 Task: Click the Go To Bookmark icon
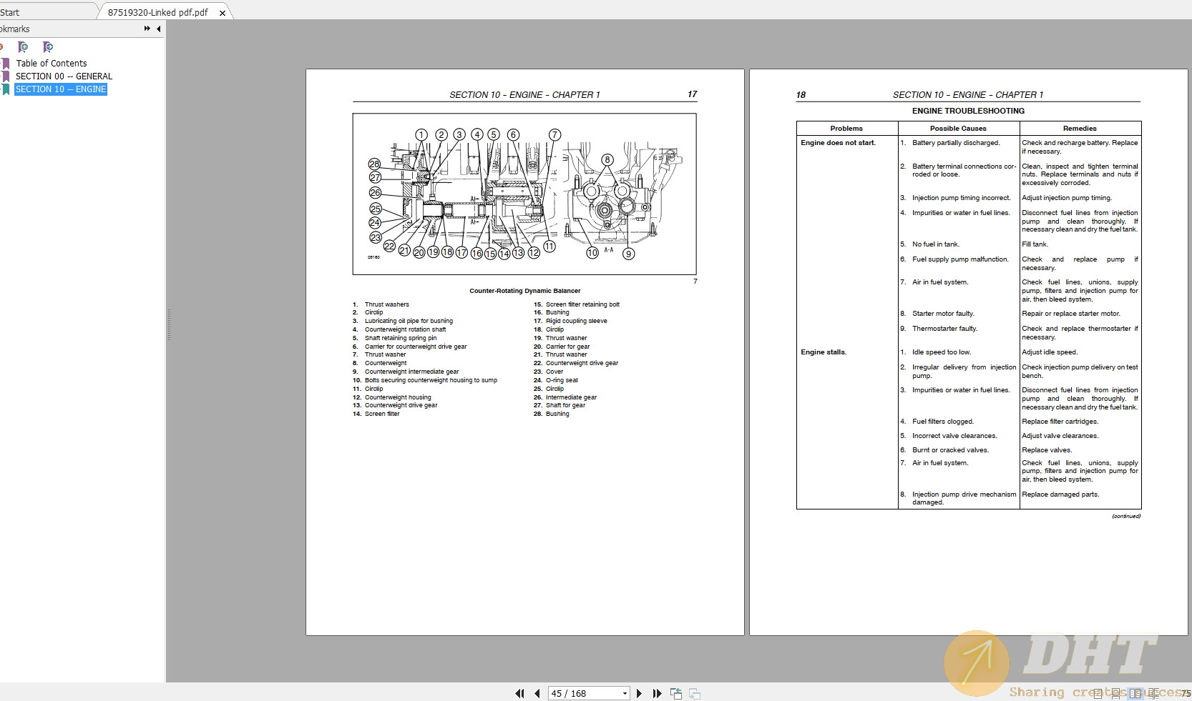pos(48,46)
